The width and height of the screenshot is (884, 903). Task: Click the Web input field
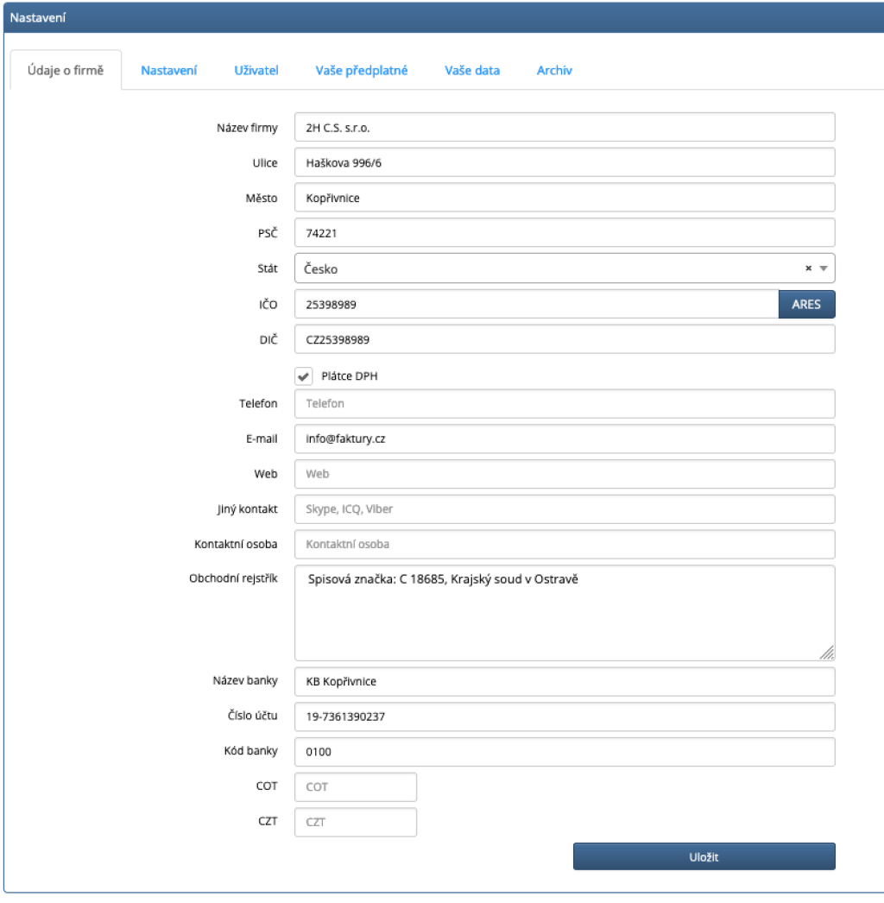click(565, 474)
